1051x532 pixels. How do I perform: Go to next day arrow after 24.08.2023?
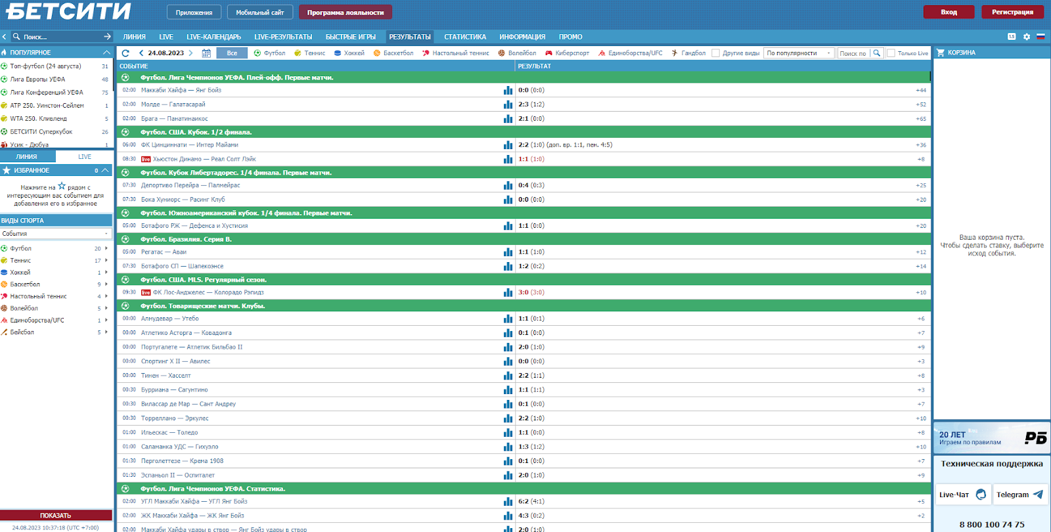(x=190, y=53)
